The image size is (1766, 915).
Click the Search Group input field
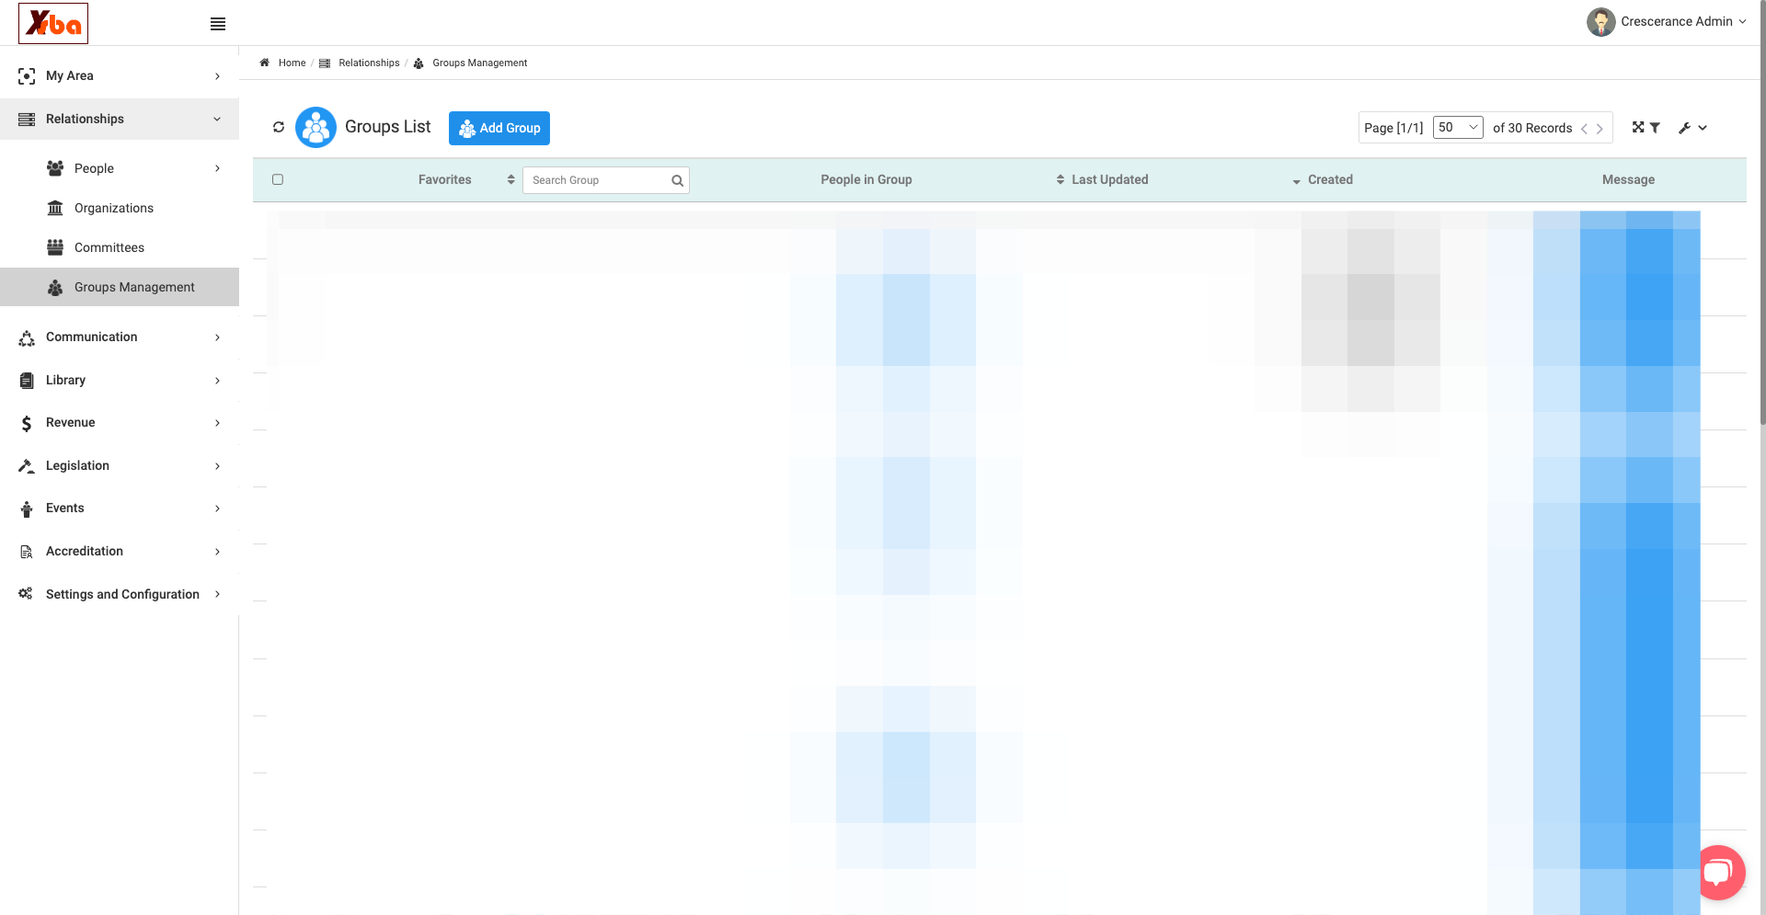(x=598, y=180)
